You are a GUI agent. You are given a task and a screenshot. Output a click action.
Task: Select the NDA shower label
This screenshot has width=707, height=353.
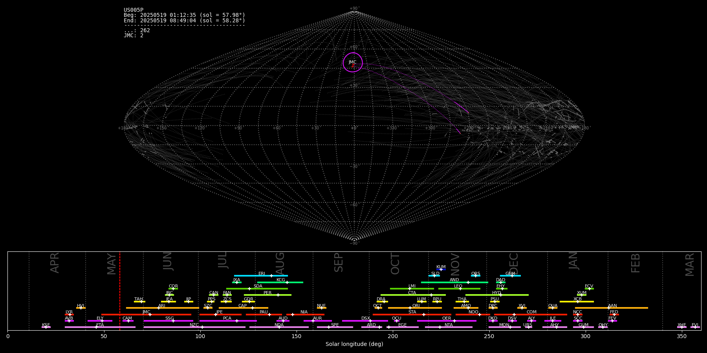click(x=279, y=325)
